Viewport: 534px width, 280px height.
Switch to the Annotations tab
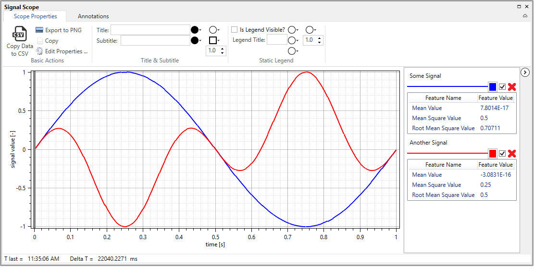coord(93,16)
